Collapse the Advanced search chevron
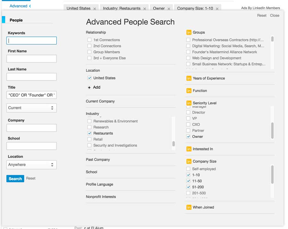Screen dimensions: 288x229 click(30, 6)
